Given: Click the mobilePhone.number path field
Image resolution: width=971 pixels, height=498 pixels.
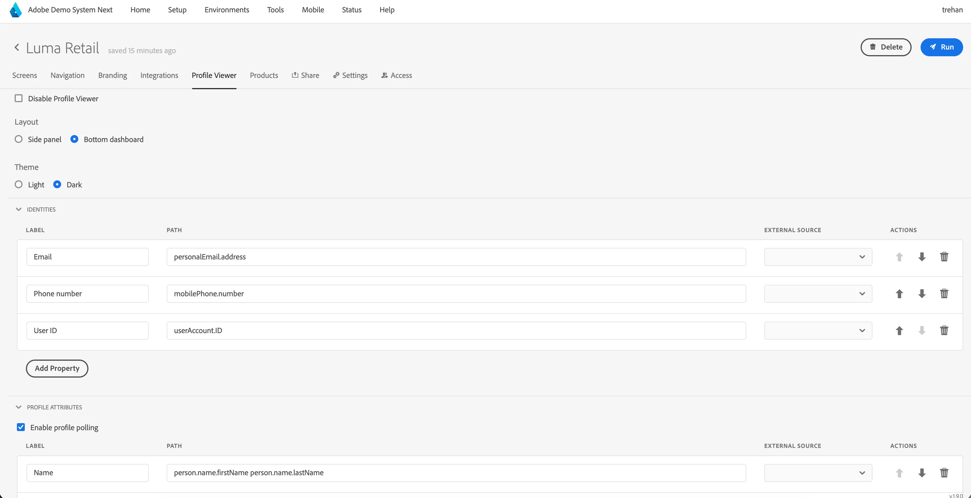Looking at the screenshot, I should coord(456,294).
